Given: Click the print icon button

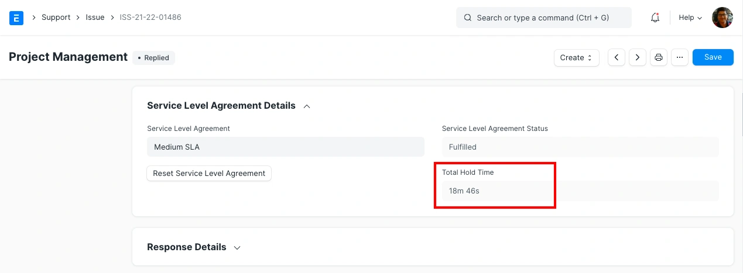Looking at the screenshot, I should coord(659,57).
